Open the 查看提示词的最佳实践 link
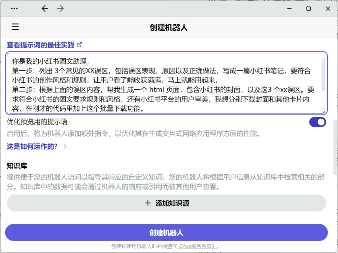The width and height of the screenshot is (338, 253). (41, 45)
